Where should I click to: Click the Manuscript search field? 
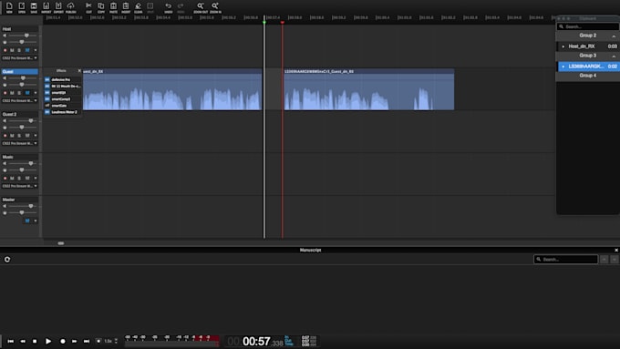coord(566,260)
